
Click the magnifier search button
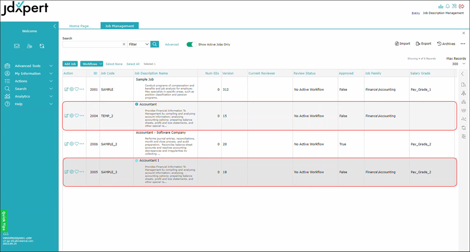[155, 44]
